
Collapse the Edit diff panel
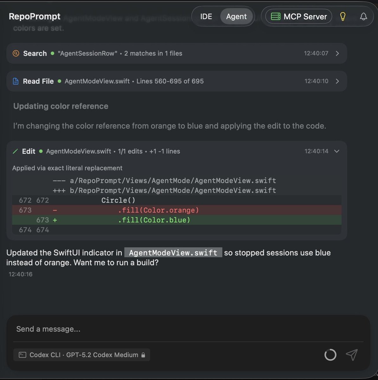coord(336,151)
